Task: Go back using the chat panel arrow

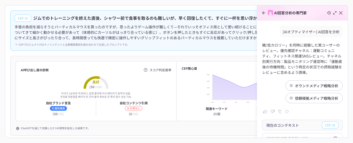Action: [264, 13]
